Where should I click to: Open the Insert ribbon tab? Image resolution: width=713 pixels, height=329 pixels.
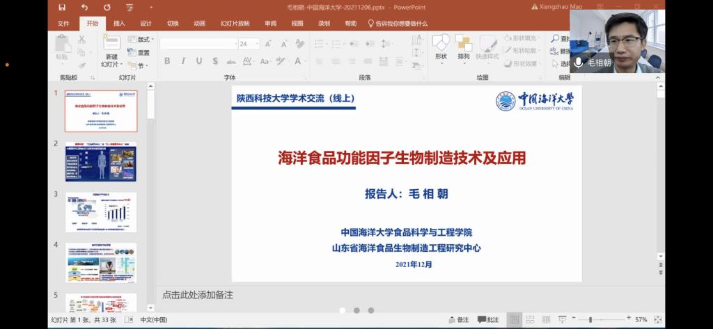(119, 23)
